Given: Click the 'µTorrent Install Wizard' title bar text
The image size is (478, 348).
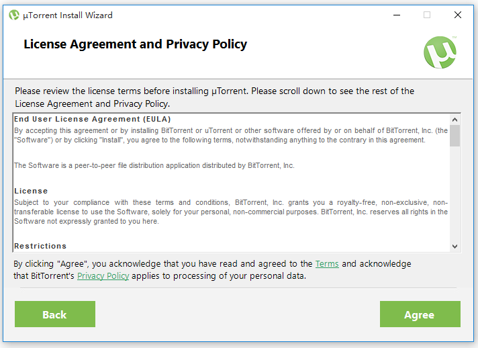Looking at the screenshot, I should pyautogui.click(x=68, y=15).
